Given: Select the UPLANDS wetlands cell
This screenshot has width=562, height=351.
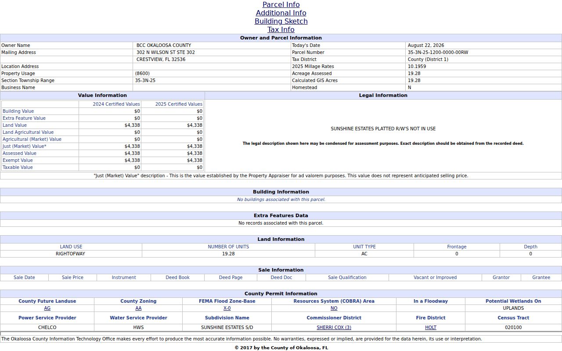Looking at the screenshot, I should tap(513, 308).
